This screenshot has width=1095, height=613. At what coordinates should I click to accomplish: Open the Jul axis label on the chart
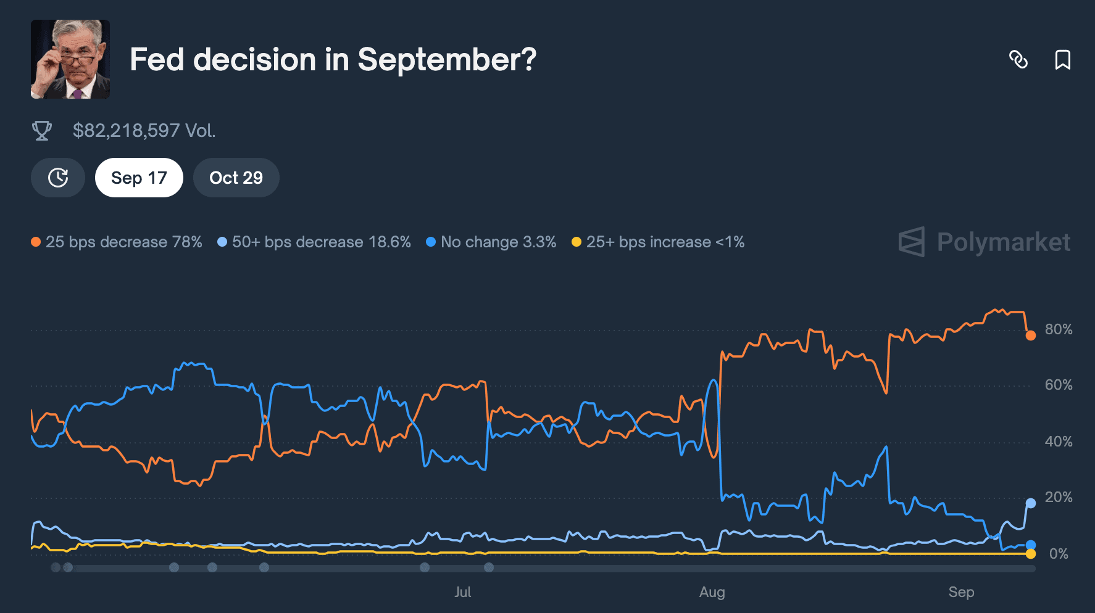point(463,592)
